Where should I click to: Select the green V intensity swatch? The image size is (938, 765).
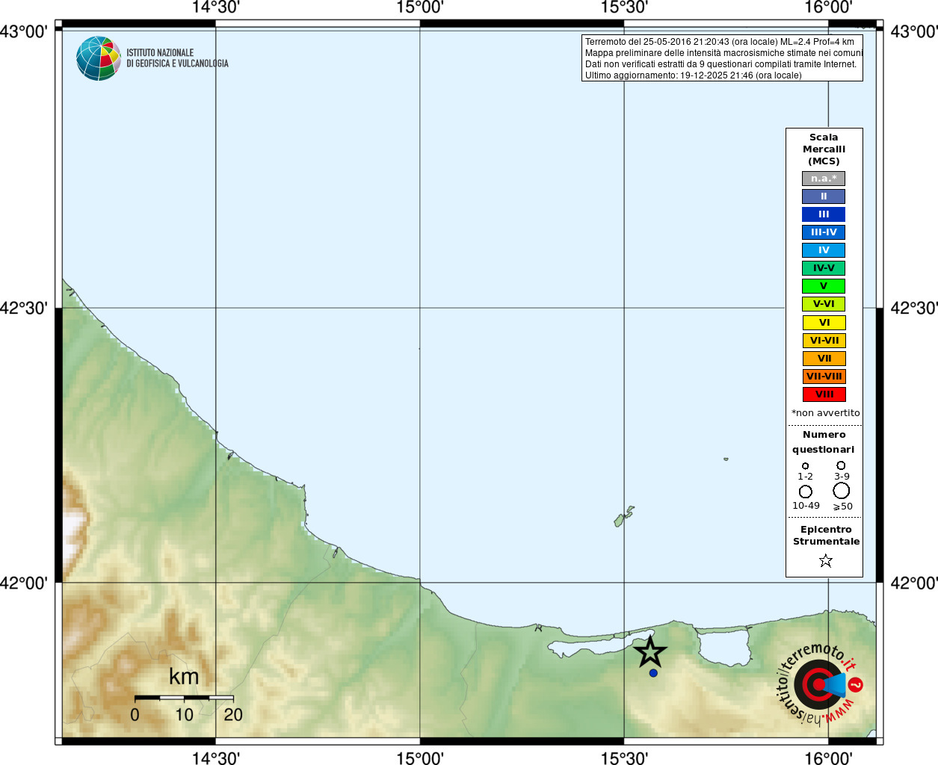pos(824,286)
